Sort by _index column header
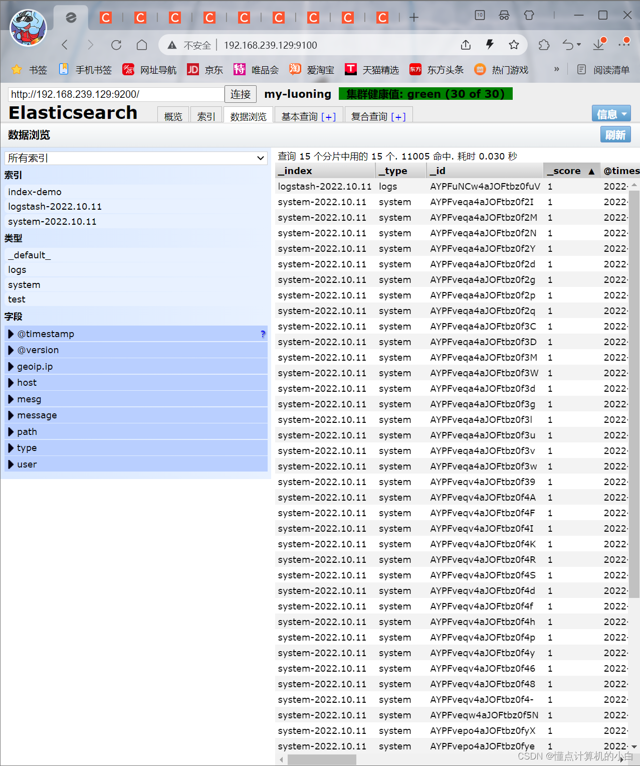Image resolution: width=640 pixels, height=766 pixels. [x=325, y=171]
